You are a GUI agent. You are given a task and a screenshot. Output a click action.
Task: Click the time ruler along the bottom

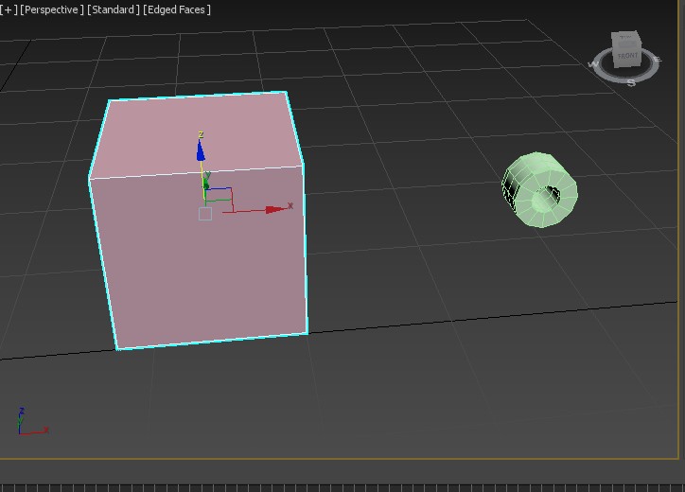(x=342, y=486)
